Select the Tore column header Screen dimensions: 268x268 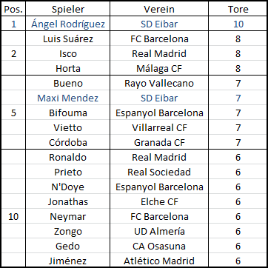click(x=238, y=9)
